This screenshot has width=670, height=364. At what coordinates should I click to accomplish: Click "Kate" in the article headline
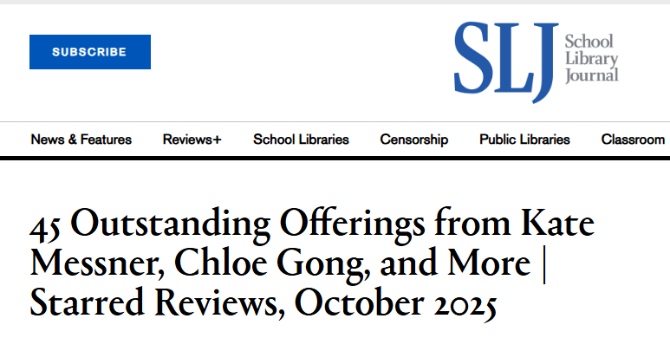(537, 224)
